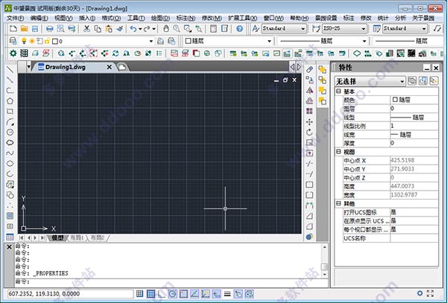The image size is (447, 303).
Task: Select the Rotate modify tool
Action: [x=310, y=132]
